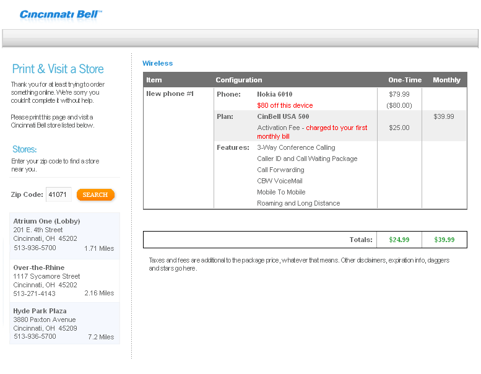Click the CBW VoiceMail feature
481x374 pixels.
pos(280,181)
